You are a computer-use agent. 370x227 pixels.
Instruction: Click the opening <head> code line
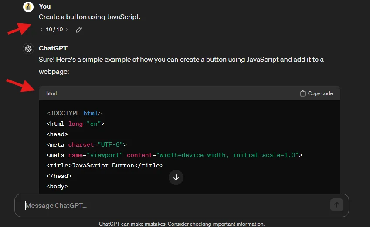pyautogui.click(x=57, y=134)
